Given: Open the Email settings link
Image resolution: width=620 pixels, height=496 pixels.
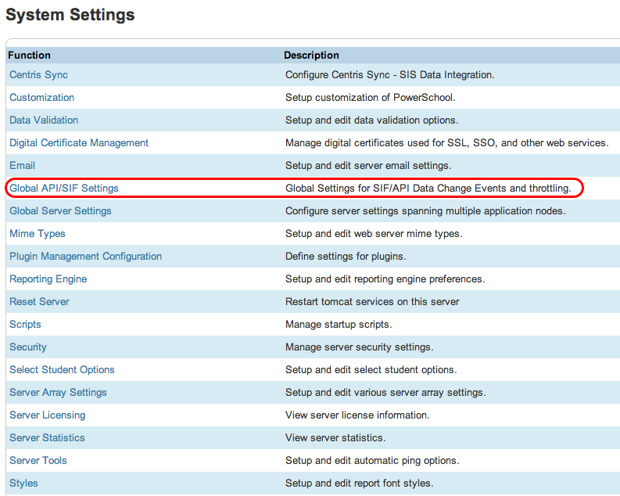Looking at the screenshot, I should tap(22, 166).
